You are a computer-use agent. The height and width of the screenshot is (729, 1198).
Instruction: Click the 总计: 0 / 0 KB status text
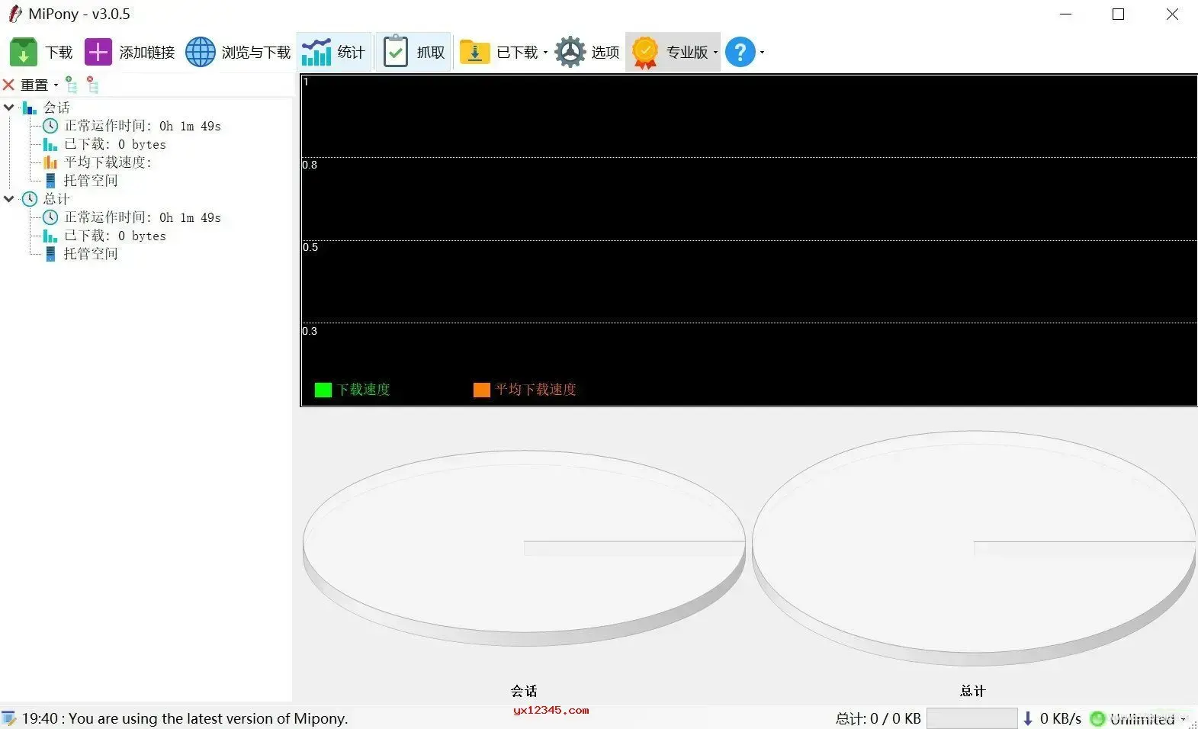pos(878,718)
